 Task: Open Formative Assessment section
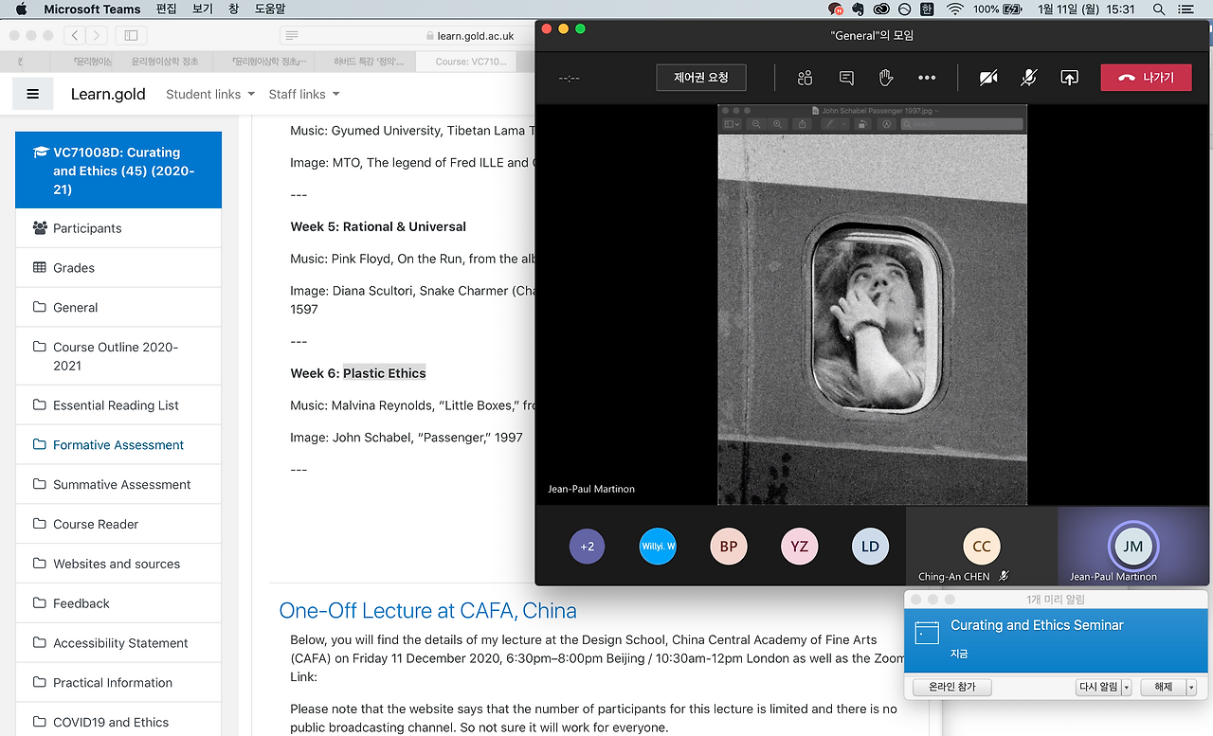(x=118, y=445)
